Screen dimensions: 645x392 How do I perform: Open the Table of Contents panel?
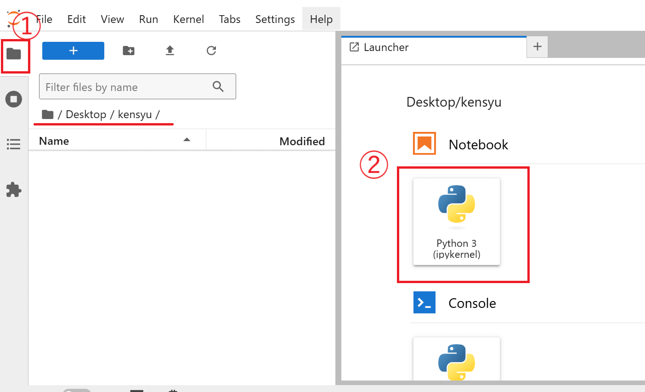coord(14,144)
